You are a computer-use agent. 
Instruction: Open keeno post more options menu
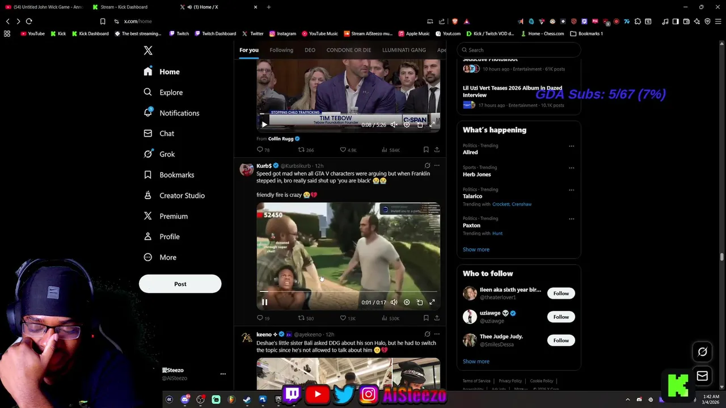[437, 334]
